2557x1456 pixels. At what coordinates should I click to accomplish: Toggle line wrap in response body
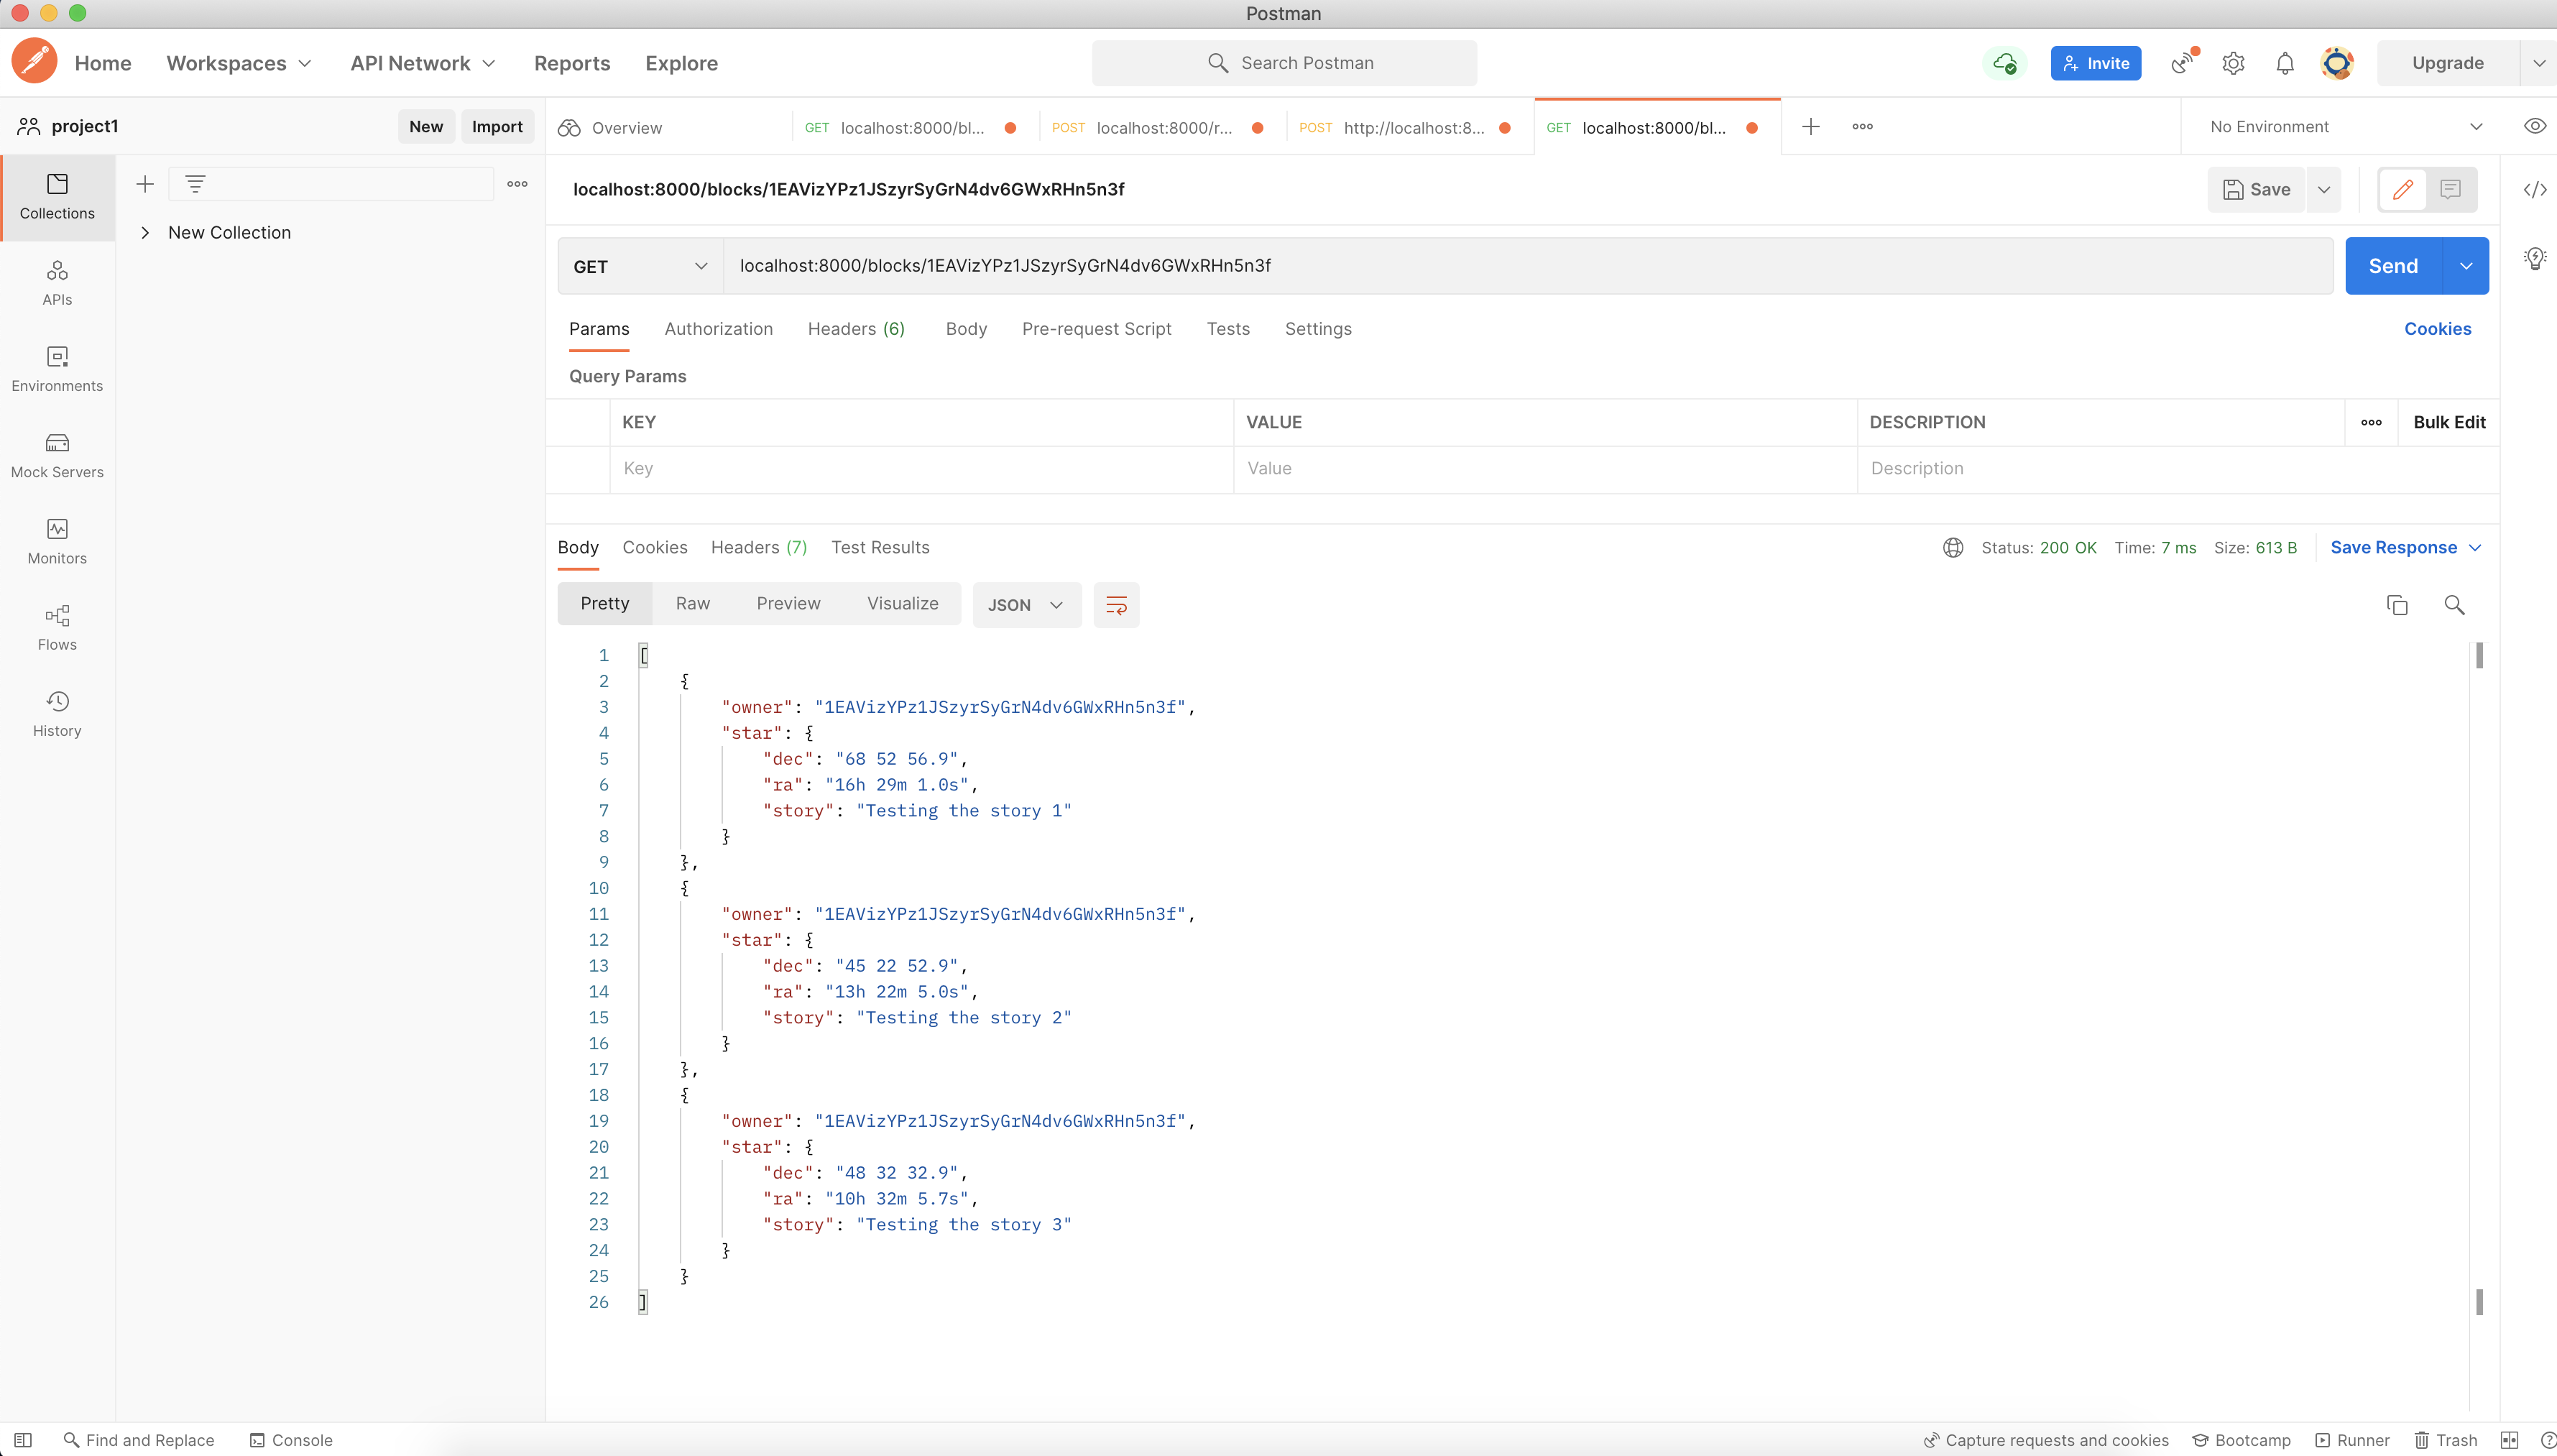tap(1116, 605)
